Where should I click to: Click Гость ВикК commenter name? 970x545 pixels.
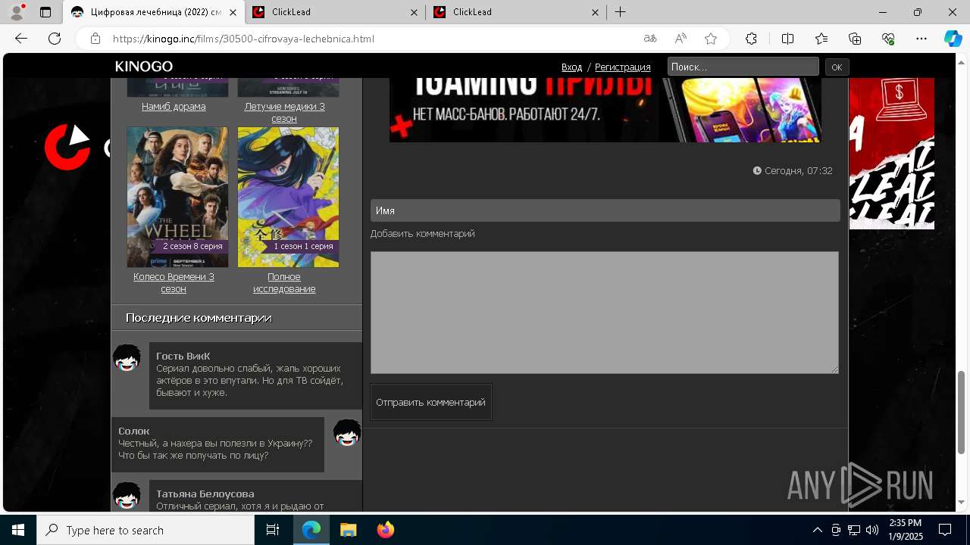183,356
